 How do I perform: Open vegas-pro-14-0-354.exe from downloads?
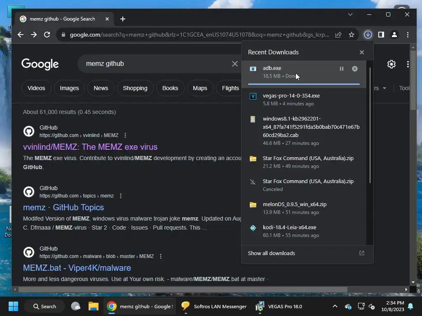pyautogui.click(x=304, y=100)
